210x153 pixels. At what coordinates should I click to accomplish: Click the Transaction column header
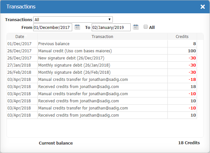(102, 36)
